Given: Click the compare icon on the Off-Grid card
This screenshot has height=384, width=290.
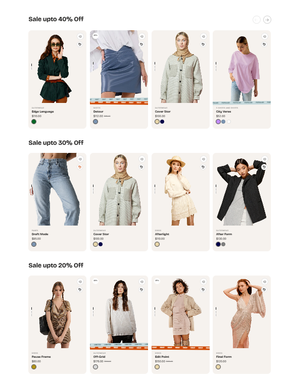Looking at the screenshot, I should (141, 290).
